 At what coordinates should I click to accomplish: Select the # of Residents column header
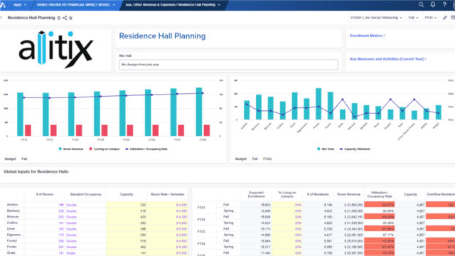click(318, 194)
